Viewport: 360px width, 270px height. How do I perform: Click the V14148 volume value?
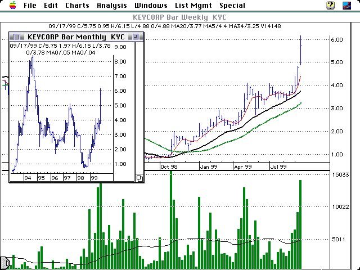271,26
